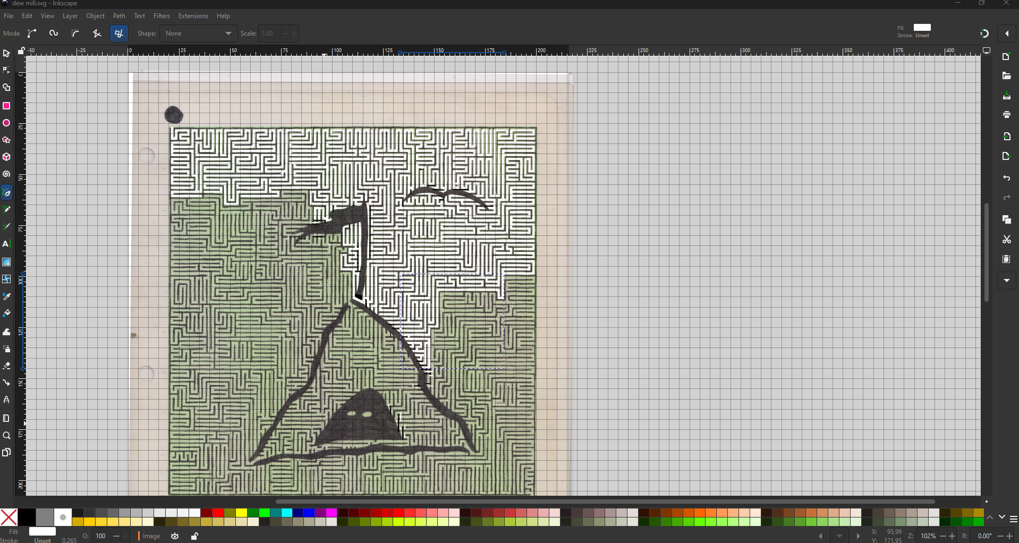Open the Shape dropdown
Viewport: 1019px width, 543px height.
coord(198,33)
